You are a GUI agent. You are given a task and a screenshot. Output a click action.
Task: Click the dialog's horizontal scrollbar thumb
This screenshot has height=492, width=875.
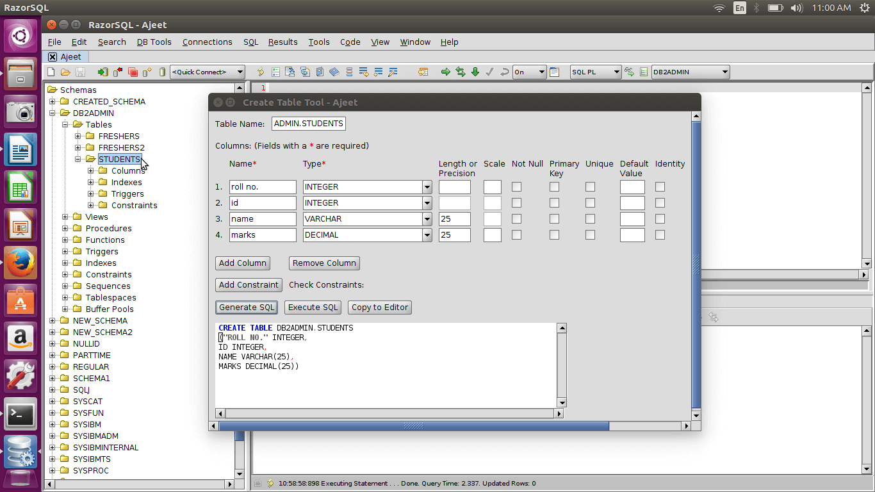coord(414,426)
